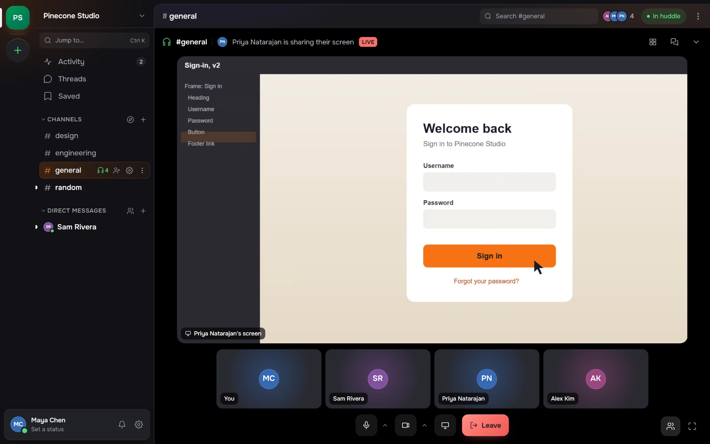Open header more options menu

(x=698, y=16)
